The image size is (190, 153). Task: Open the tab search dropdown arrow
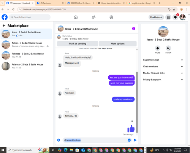pos(2,3)
